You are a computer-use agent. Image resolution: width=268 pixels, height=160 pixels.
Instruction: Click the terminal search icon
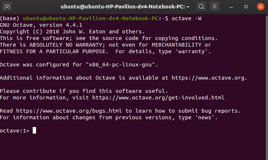click(201, 7)
